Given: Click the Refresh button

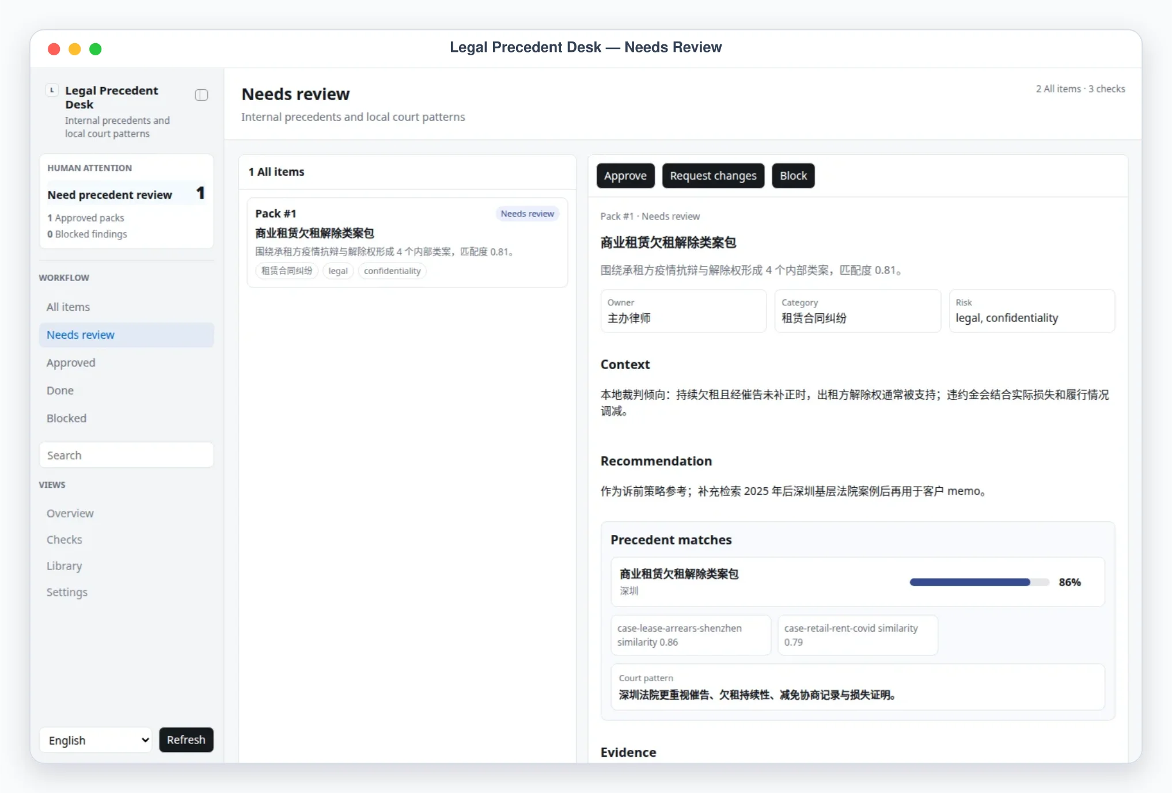Looking at the screenshot, I should 186,740.
